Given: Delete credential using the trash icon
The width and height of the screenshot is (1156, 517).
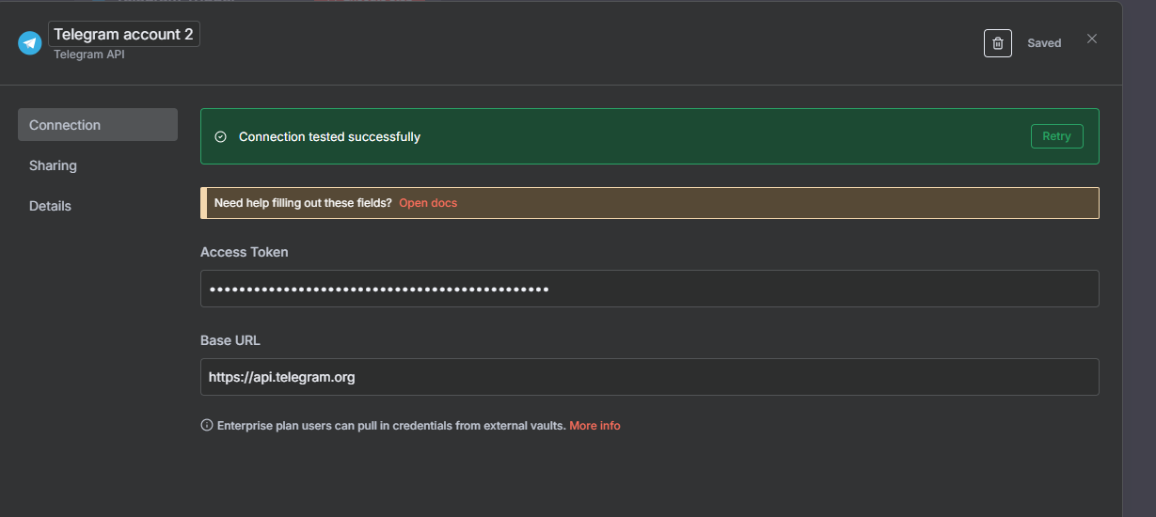Looking at the screenshot, I should [998, 43].
